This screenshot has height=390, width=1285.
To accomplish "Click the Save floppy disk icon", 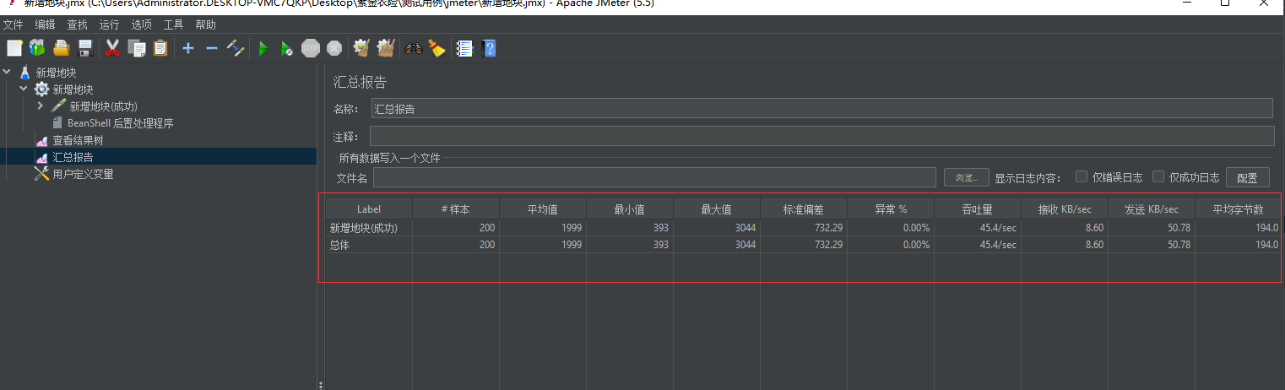I will [84, 49].
